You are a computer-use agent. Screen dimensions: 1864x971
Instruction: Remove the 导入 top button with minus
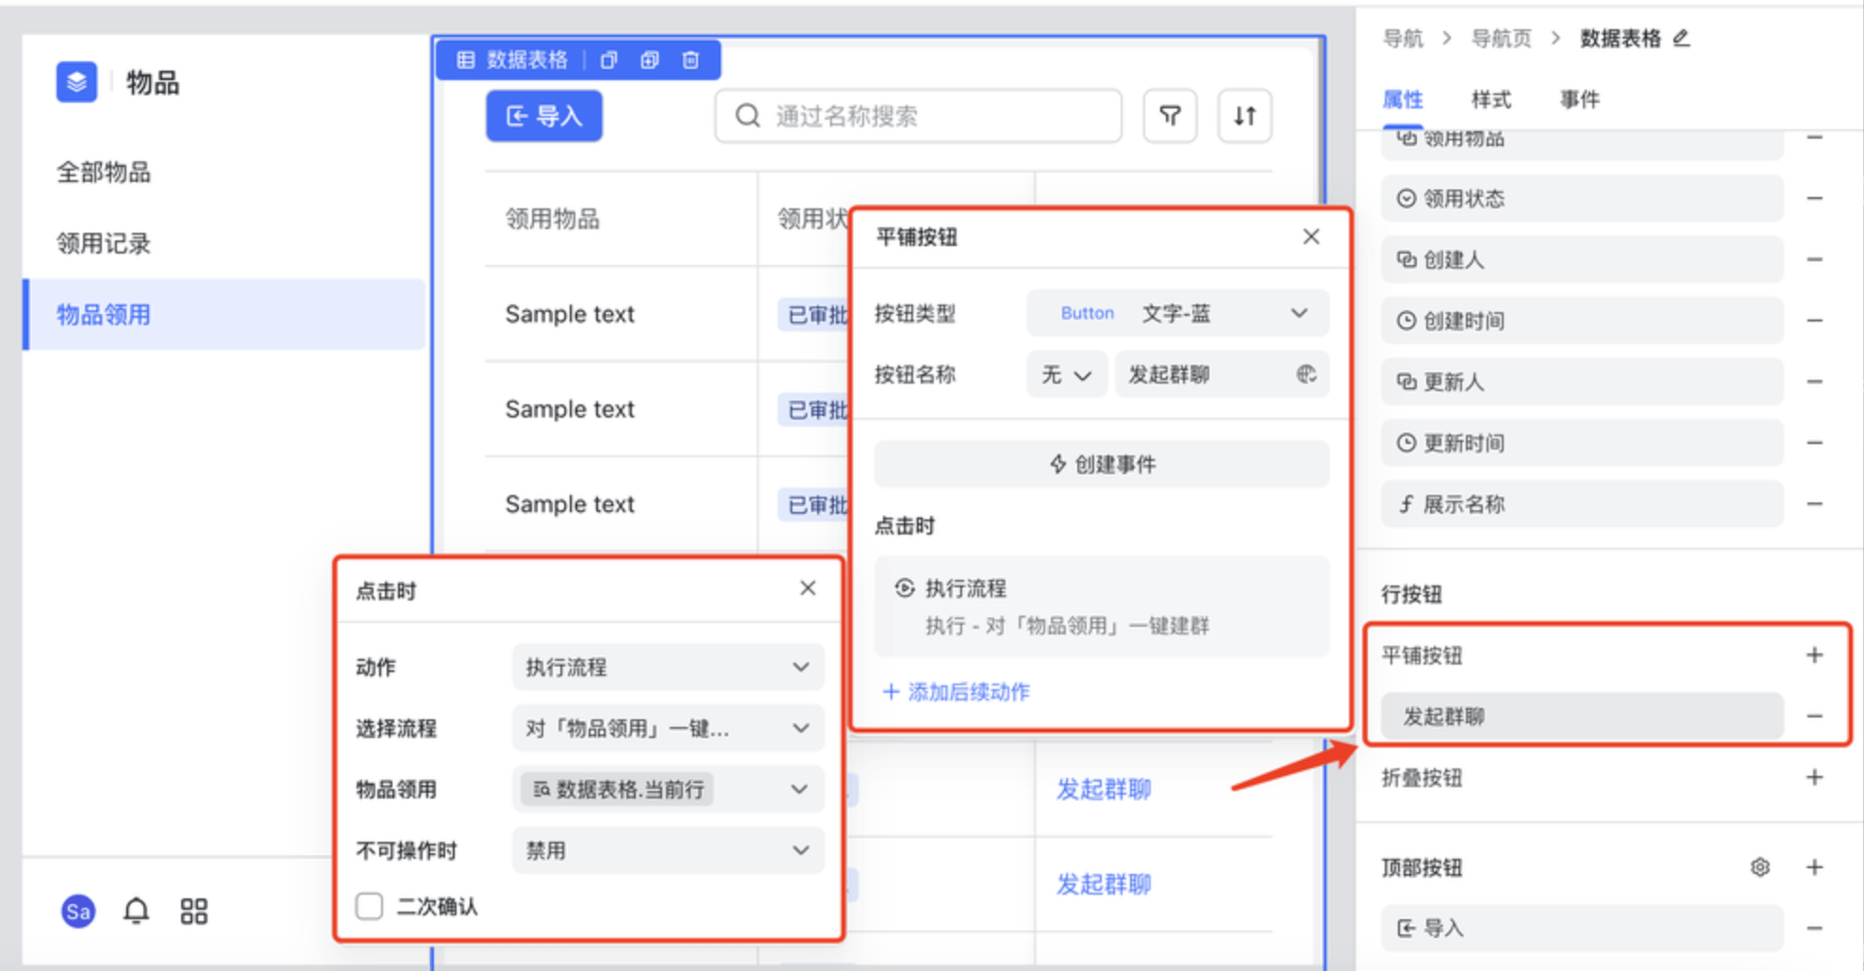pyautogui.click(x=1814, y=929)
